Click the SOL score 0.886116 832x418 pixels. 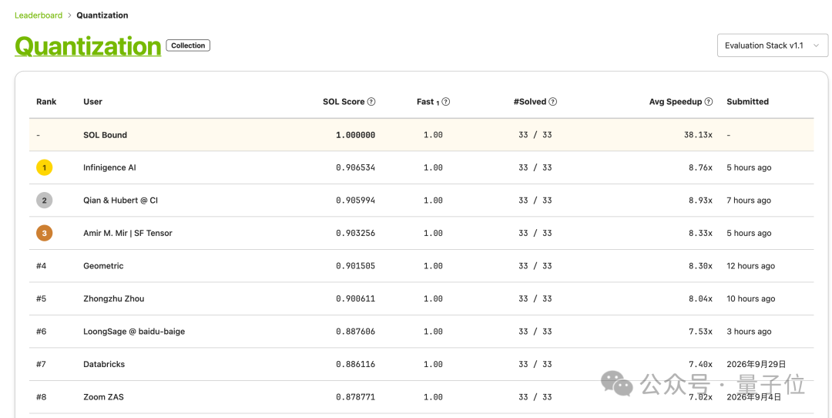(355, 364)
